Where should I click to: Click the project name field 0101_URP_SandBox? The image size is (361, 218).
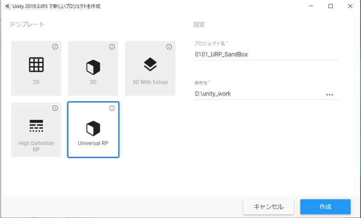(266, 54)
